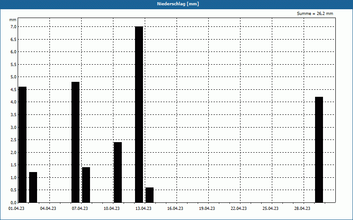Click the 4,5 y-axis value
This screenshot has width=353, height=220.
tap(13, 90)
